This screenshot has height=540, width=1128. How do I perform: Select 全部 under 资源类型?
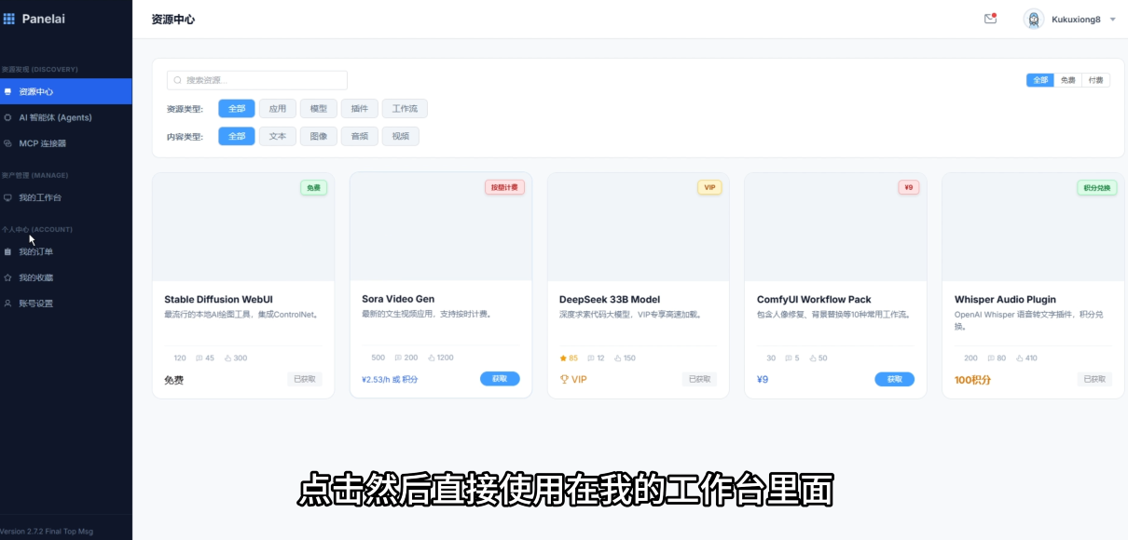(x=237, y=109)
